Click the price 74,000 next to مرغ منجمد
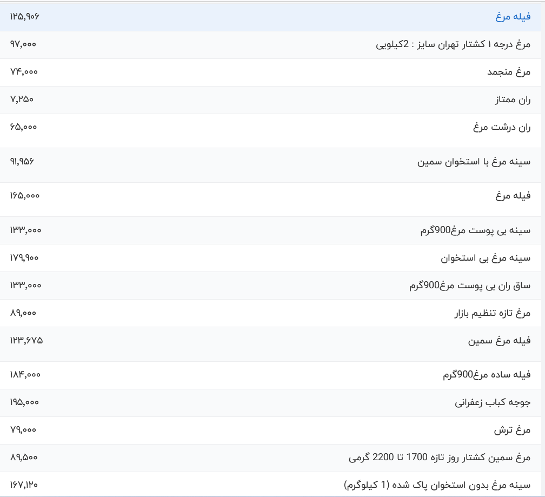The height and width of the screenshot is (497, 545). [23, 71]
